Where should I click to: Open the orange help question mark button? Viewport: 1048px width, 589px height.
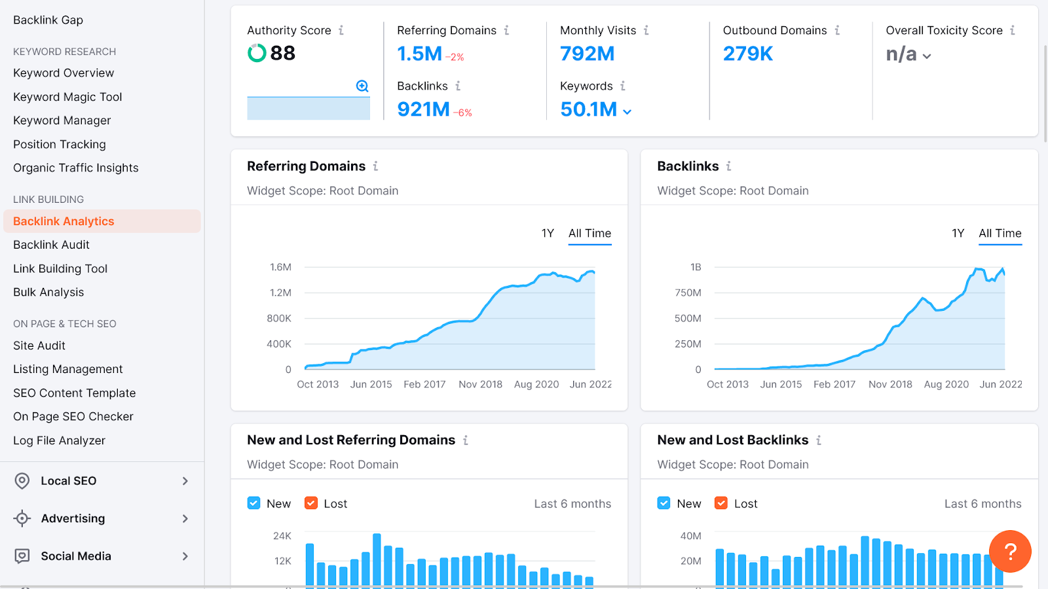click(1010, 551)
